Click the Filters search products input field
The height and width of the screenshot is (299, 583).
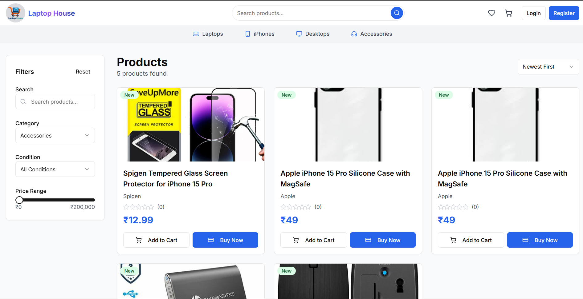point(55,102)
